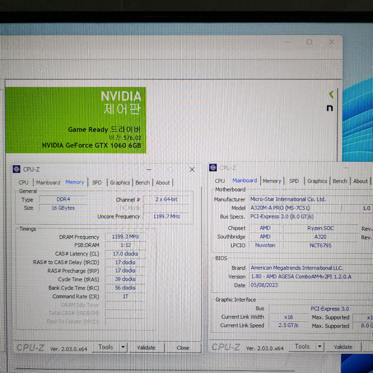Viewport: 373px width, 373px height.
Task: Click the NCT6795 LPCIO field
Action: [320, 245]
